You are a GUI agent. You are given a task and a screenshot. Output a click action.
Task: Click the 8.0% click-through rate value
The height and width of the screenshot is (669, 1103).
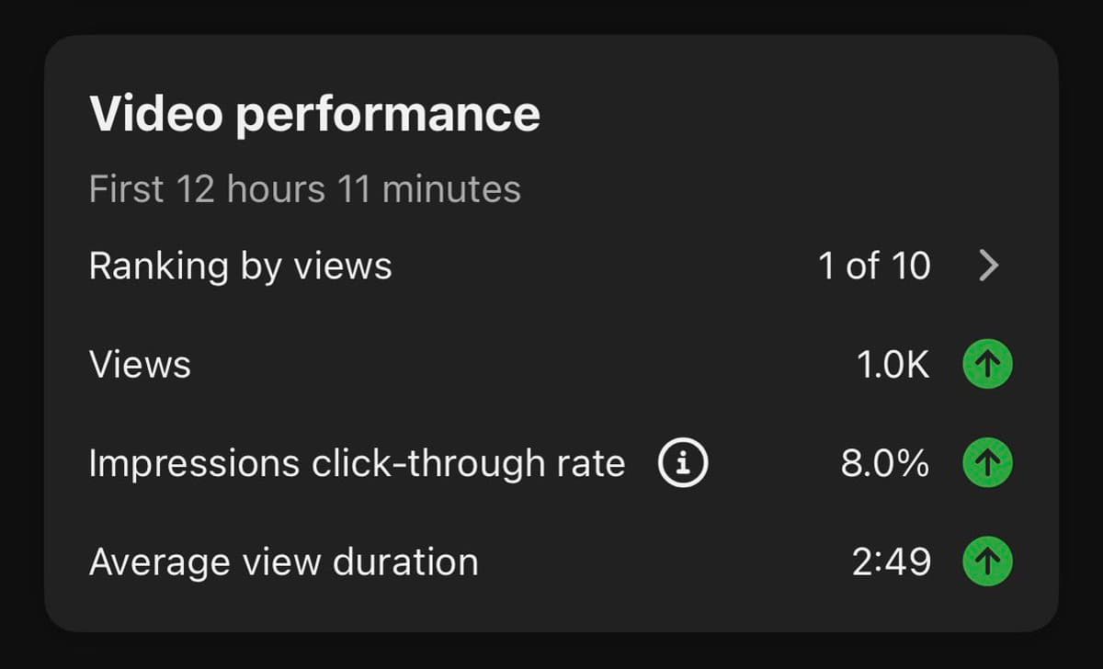(x=885, y=462)
